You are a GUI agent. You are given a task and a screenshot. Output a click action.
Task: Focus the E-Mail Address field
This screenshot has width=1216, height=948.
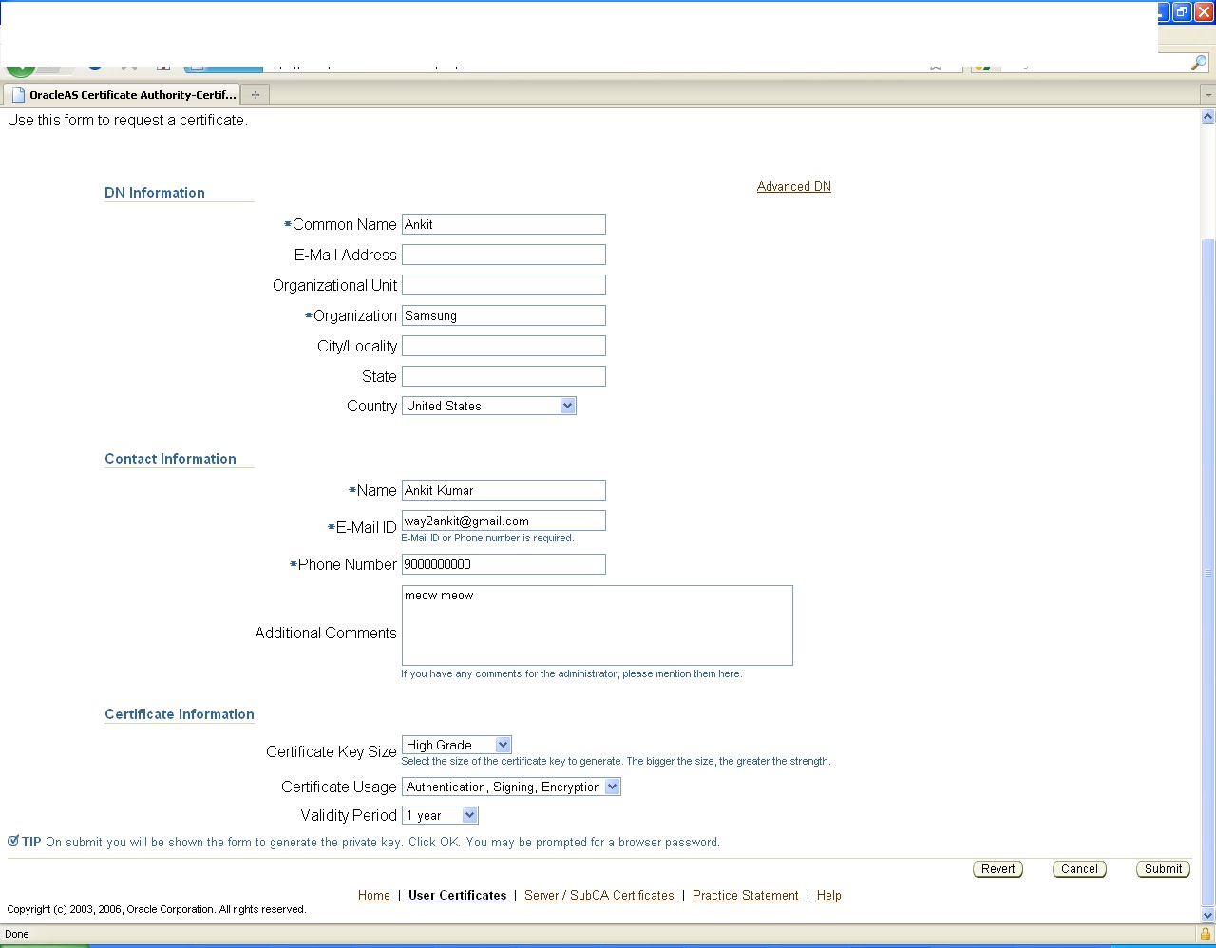tap(503, 255)
